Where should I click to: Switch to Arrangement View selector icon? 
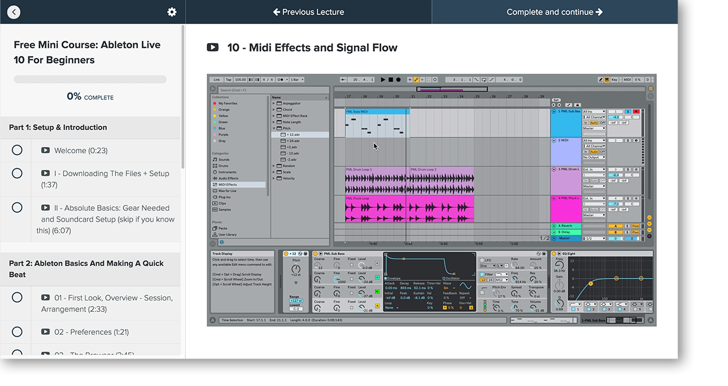[x=650, y=89]
